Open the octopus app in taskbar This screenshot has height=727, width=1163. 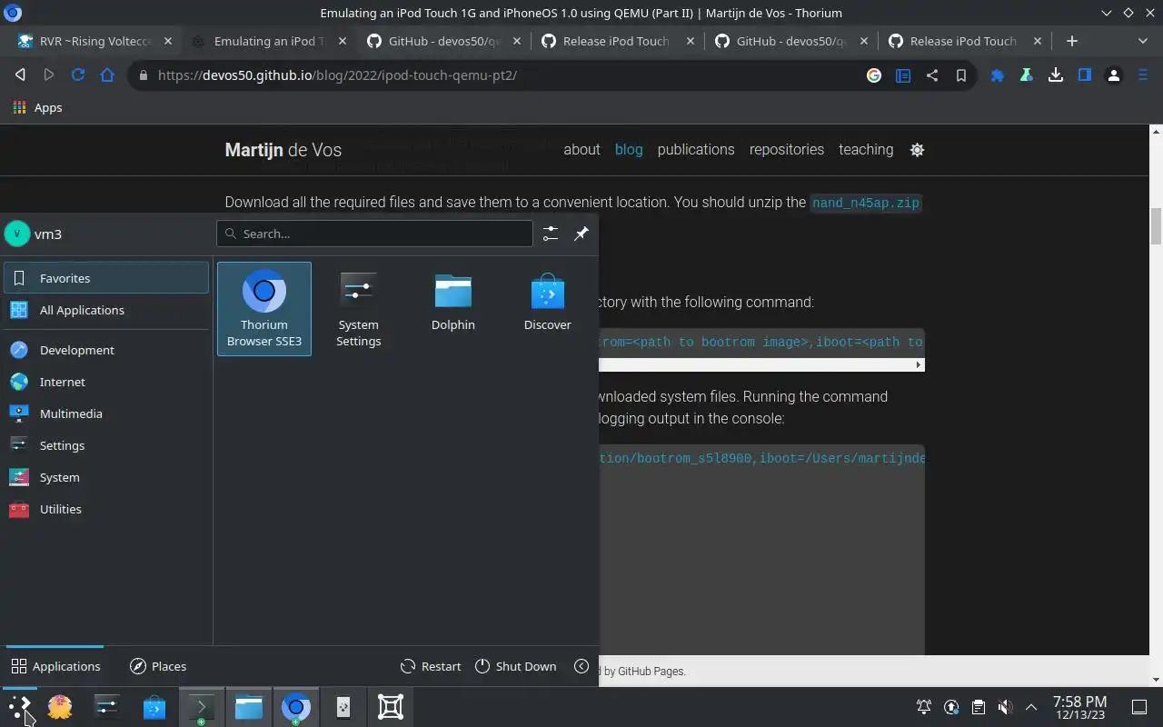pyautogui.click(x=60, y=707)
